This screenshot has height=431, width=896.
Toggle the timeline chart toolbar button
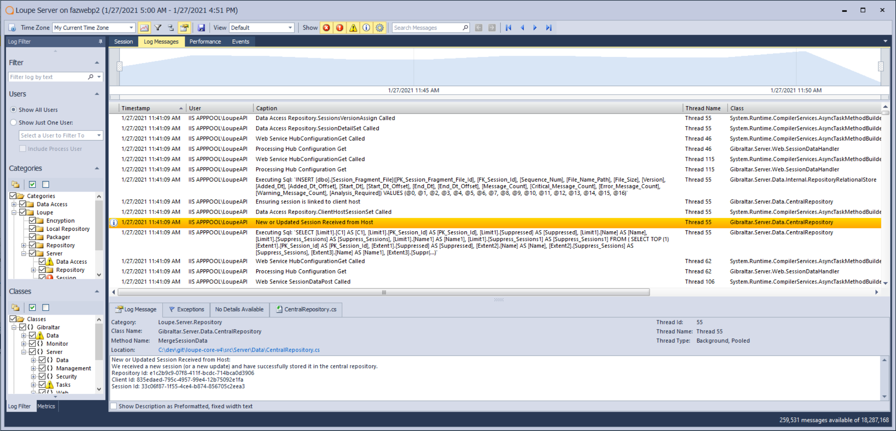(x=144, y=28)
